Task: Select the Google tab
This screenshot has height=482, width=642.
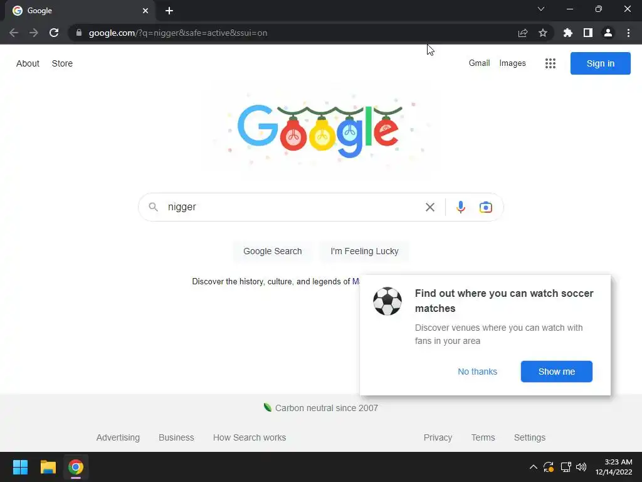Action: (x=80, y=11)
